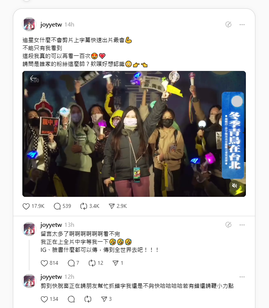This screenshot has width=269, height=308.
Task: Open joyyetw username link on the 12h reply
Action: (51, 277)
